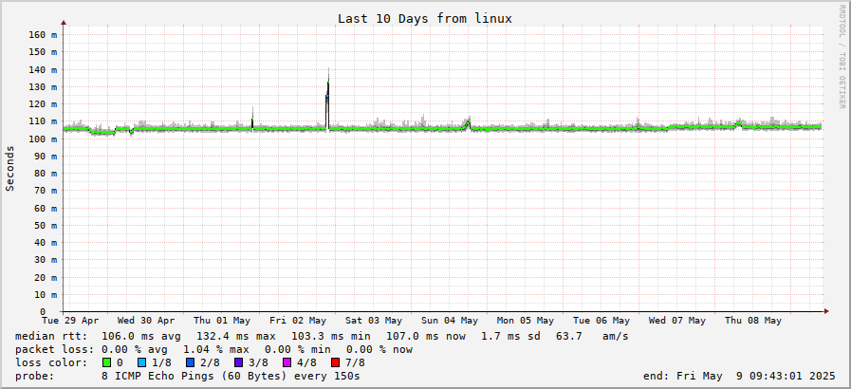Click the '60 m' y-axis label
The width and height of the screenshot is (851, 389).
click(45, 208)
